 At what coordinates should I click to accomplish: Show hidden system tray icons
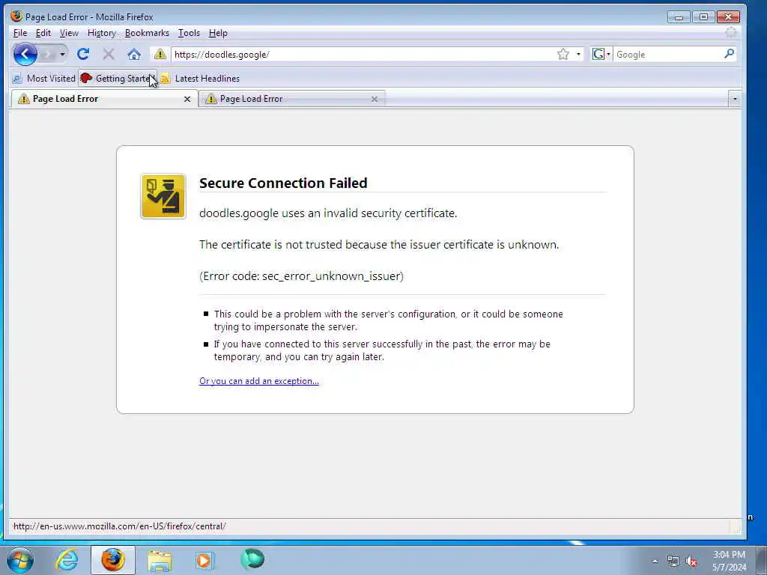point(655,561)
